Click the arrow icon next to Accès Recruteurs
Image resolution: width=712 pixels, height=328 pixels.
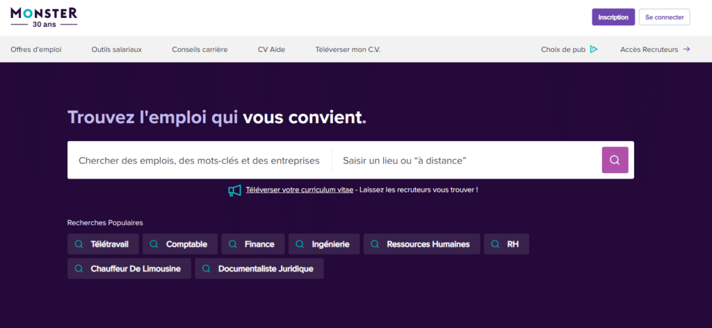click(686, 49)
